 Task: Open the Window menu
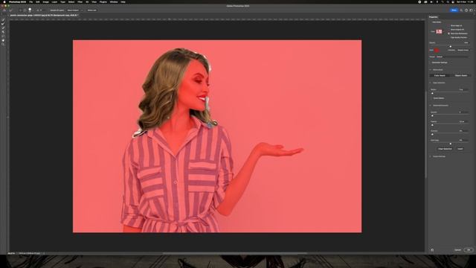click(114, 1)
